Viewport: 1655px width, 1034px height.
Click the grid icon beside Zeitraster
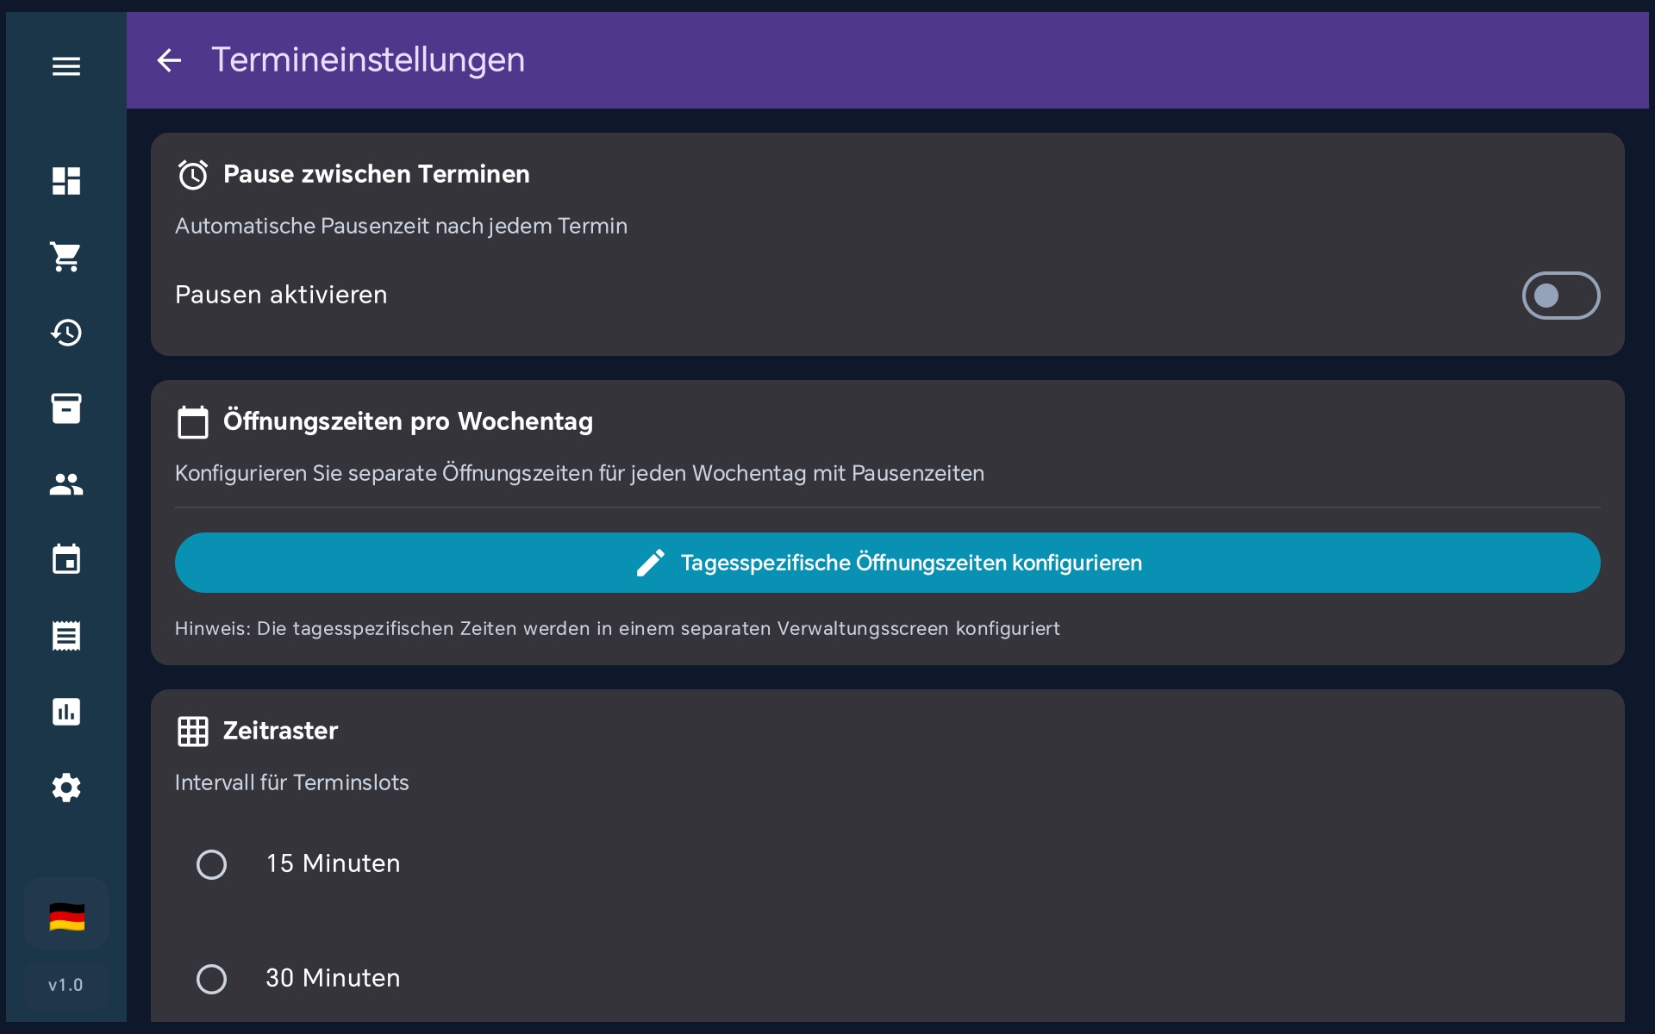193,731
